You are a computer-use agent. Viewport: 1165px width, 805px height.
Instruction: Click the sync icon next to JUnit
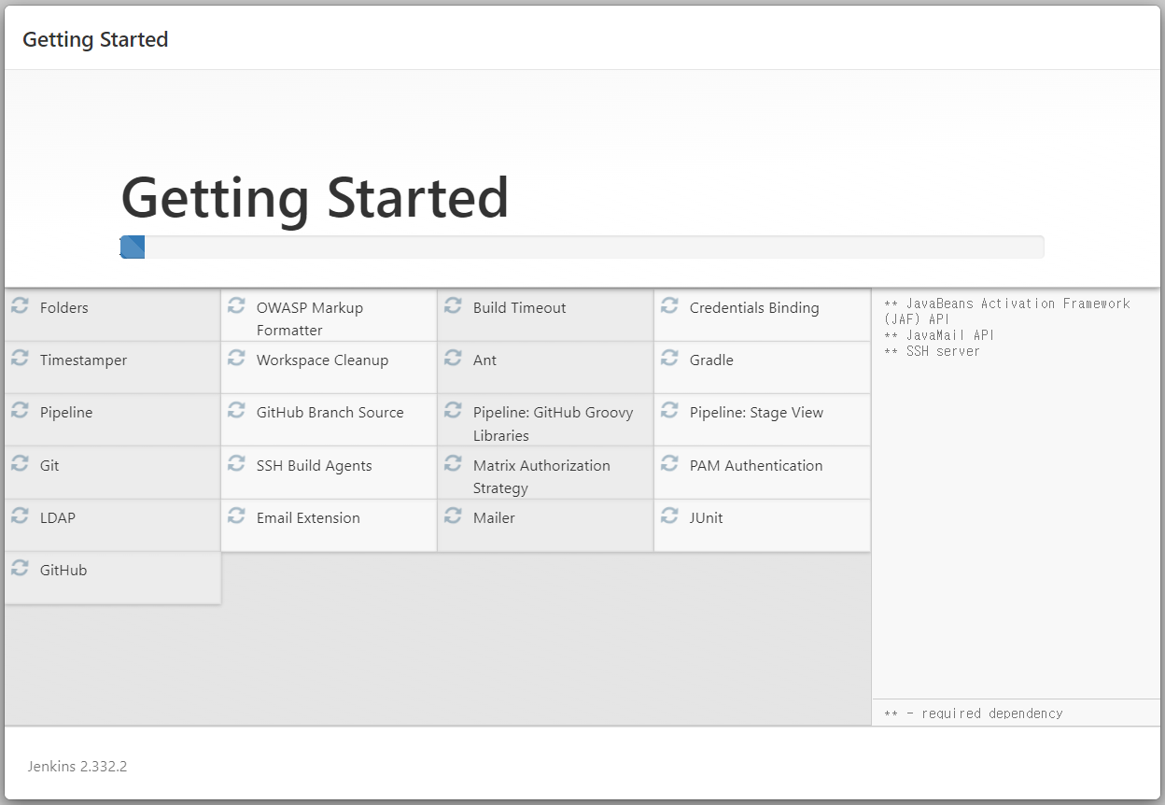tap(669, 515)
